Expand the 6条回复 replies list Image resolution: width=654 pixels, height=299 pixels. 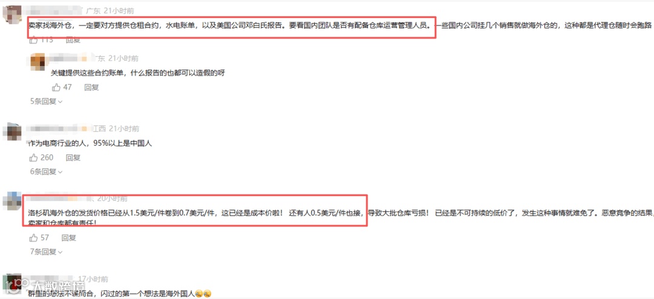coord(46,171)
